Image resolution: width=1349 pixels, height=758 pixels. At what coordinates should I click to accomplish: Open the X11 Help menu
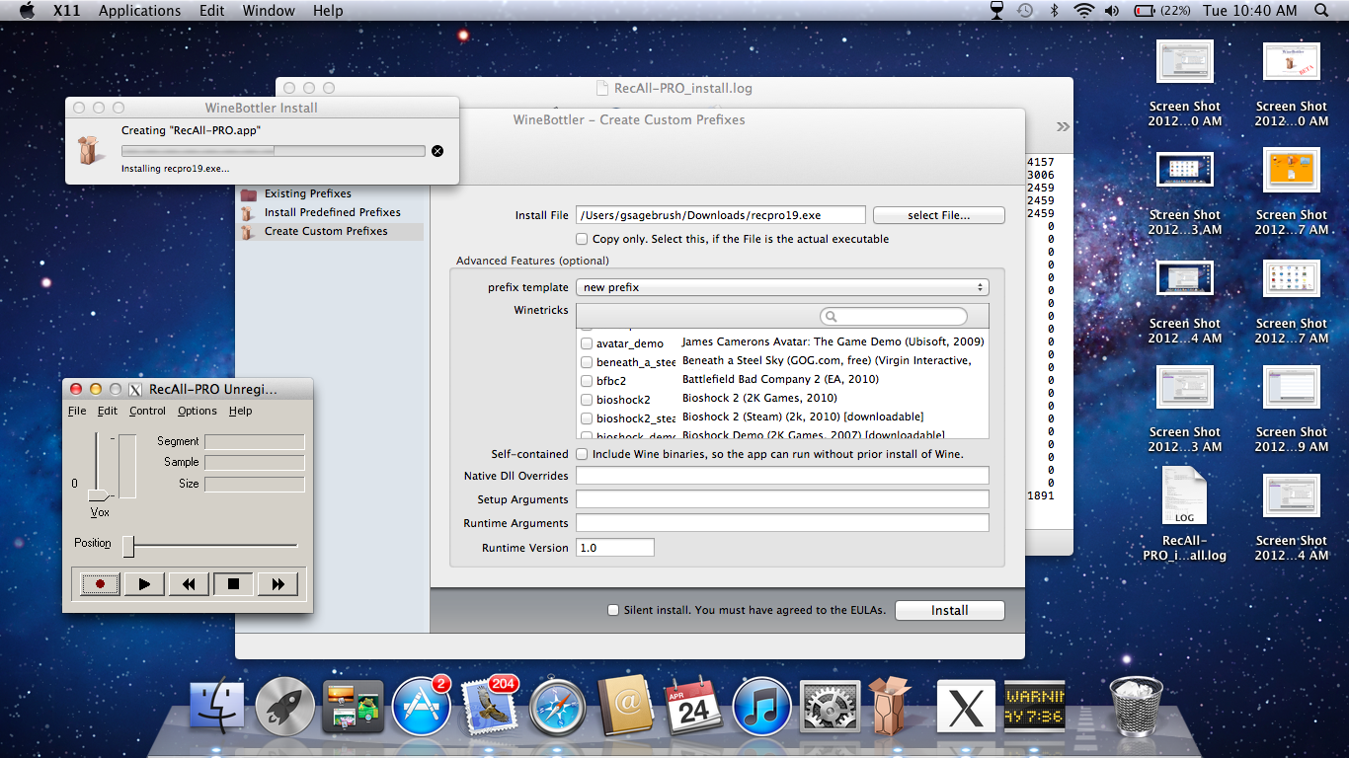click(x=328, y=11)
